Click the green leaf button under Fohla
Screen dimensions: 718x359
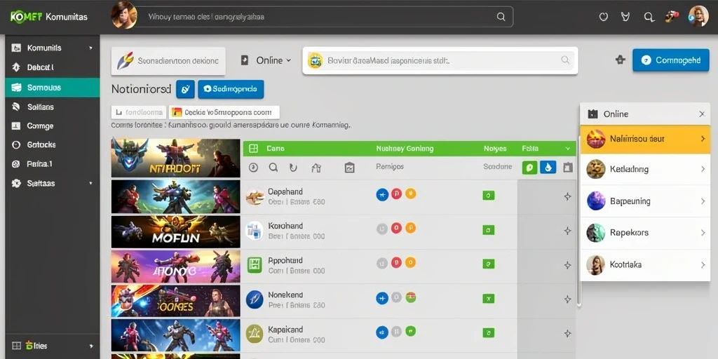point(530,167)
